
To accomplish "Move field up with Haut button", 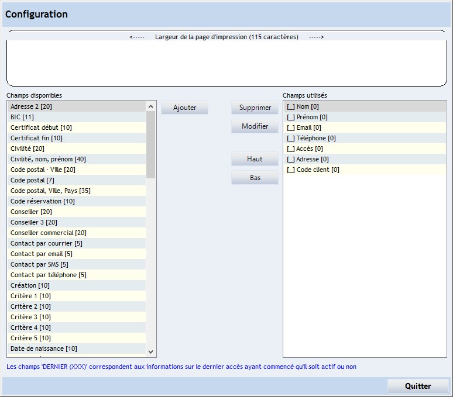I will (x=255, y=159).
